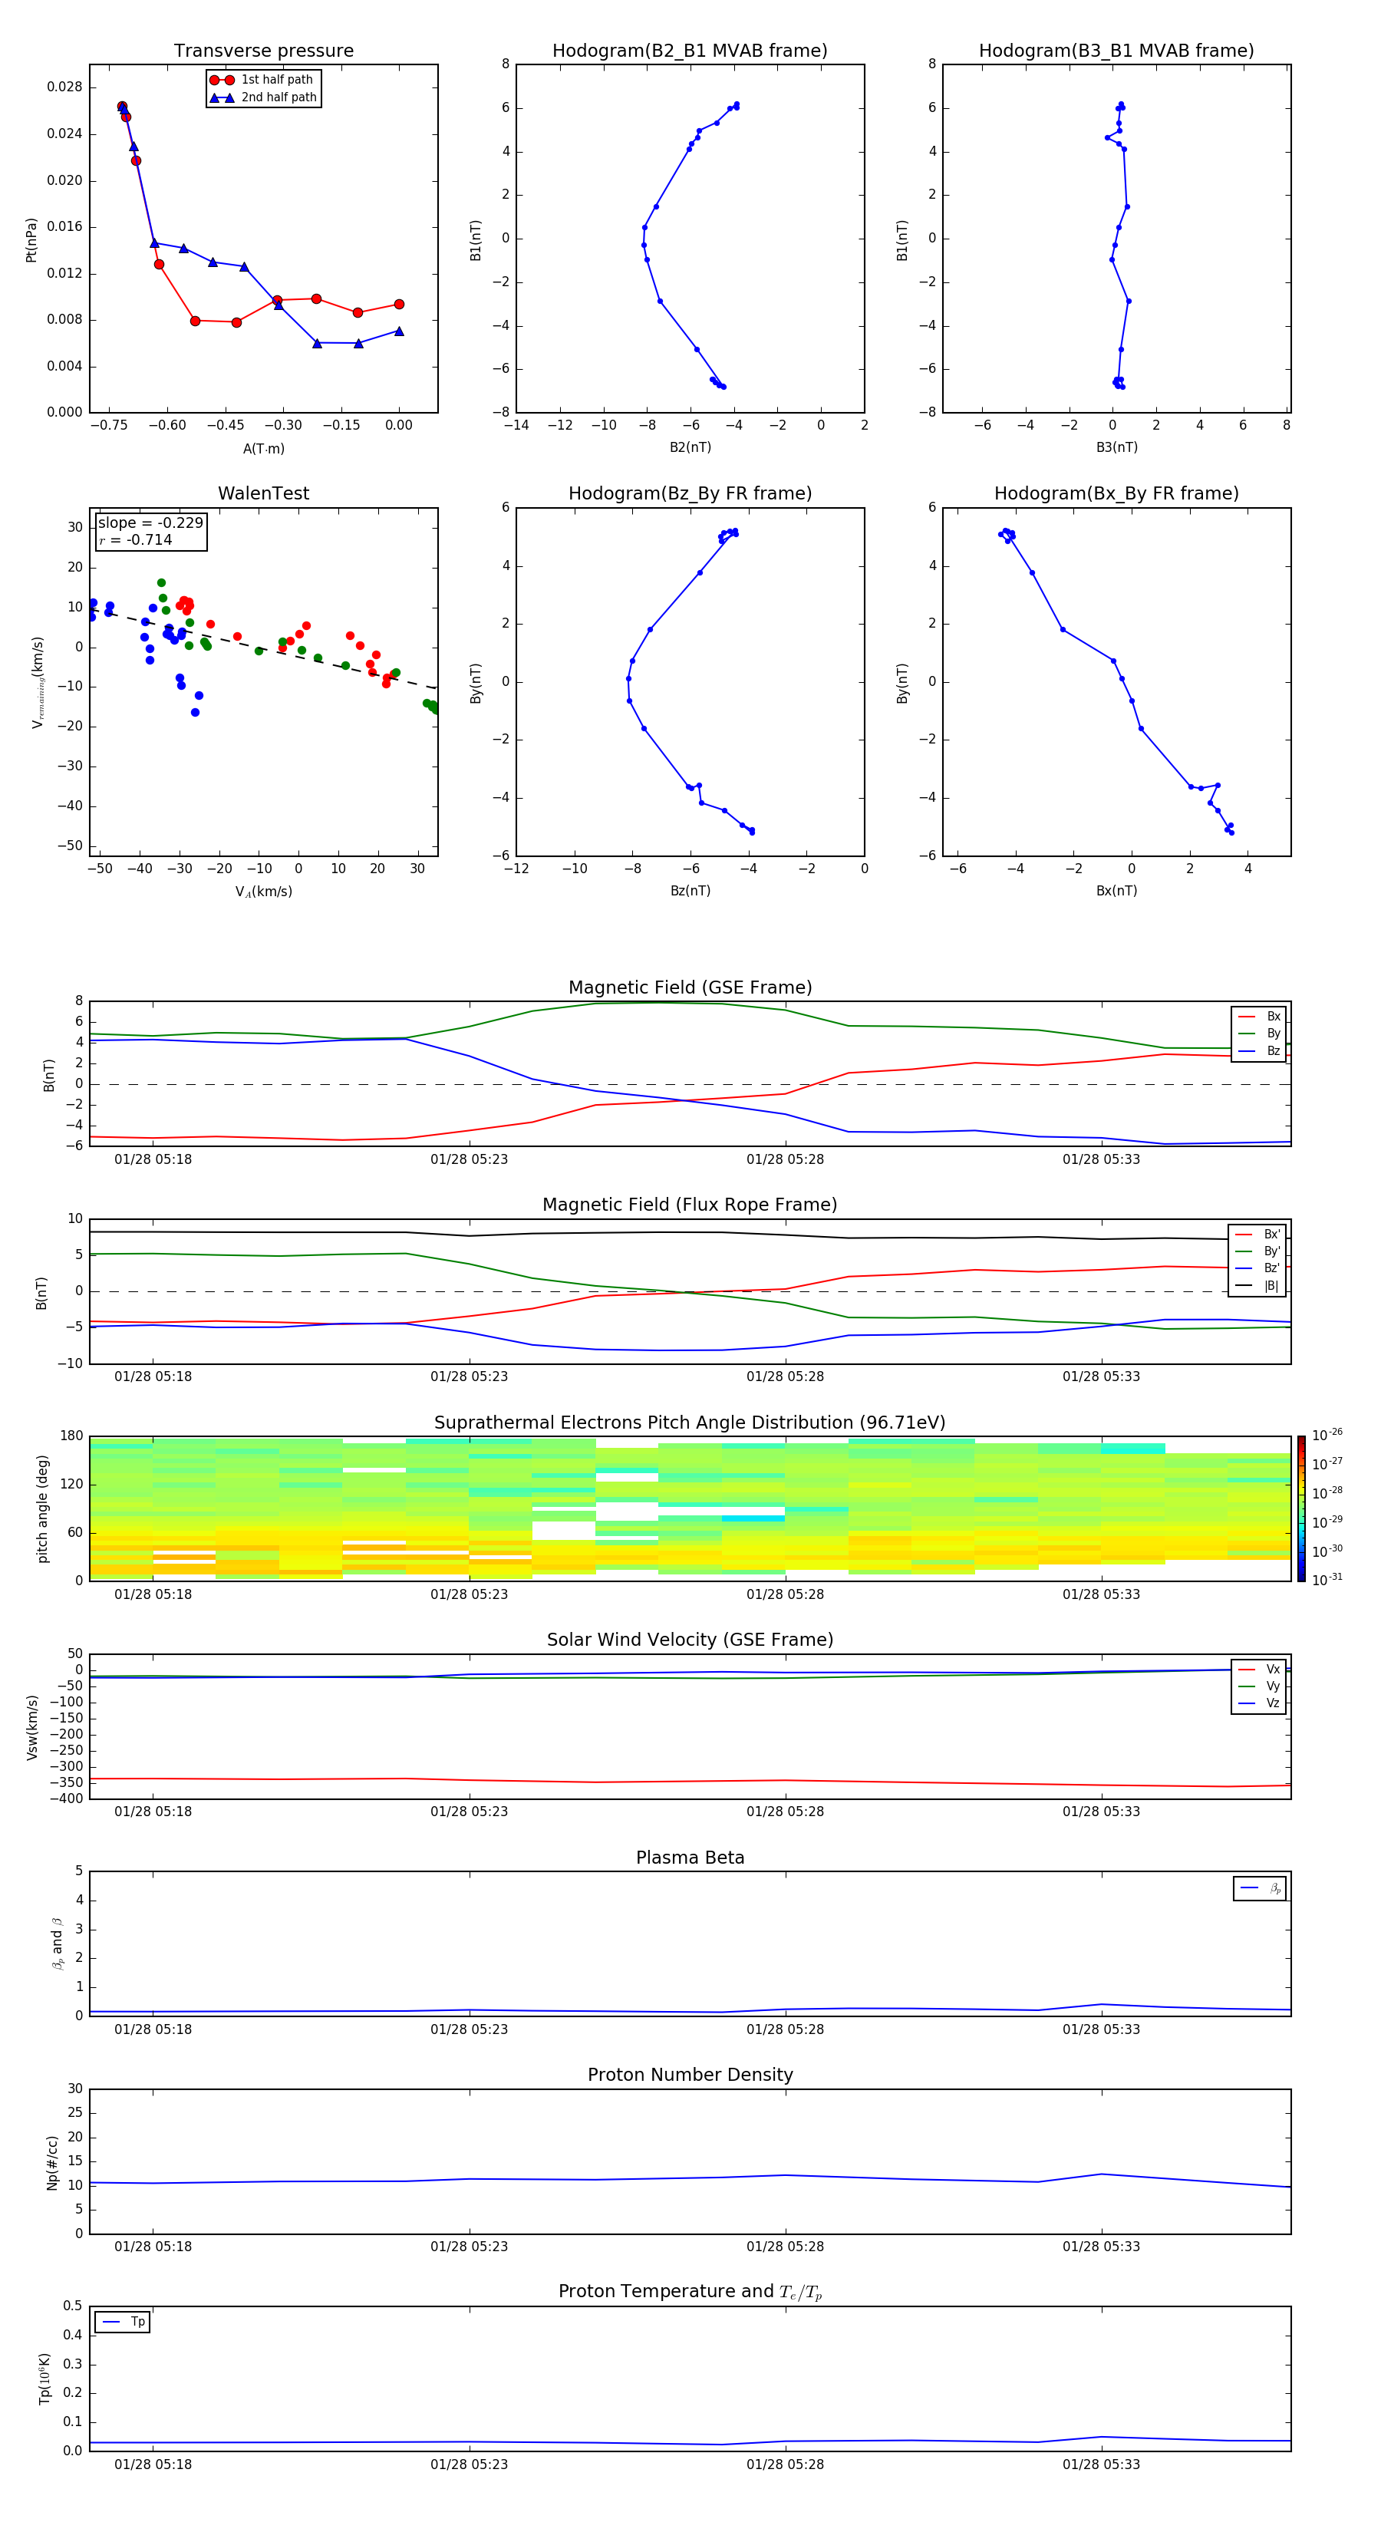Select "Bx'" in the Flux Rope legend
This screenshot has height=2532, width=1381.
point(1258,1235)
